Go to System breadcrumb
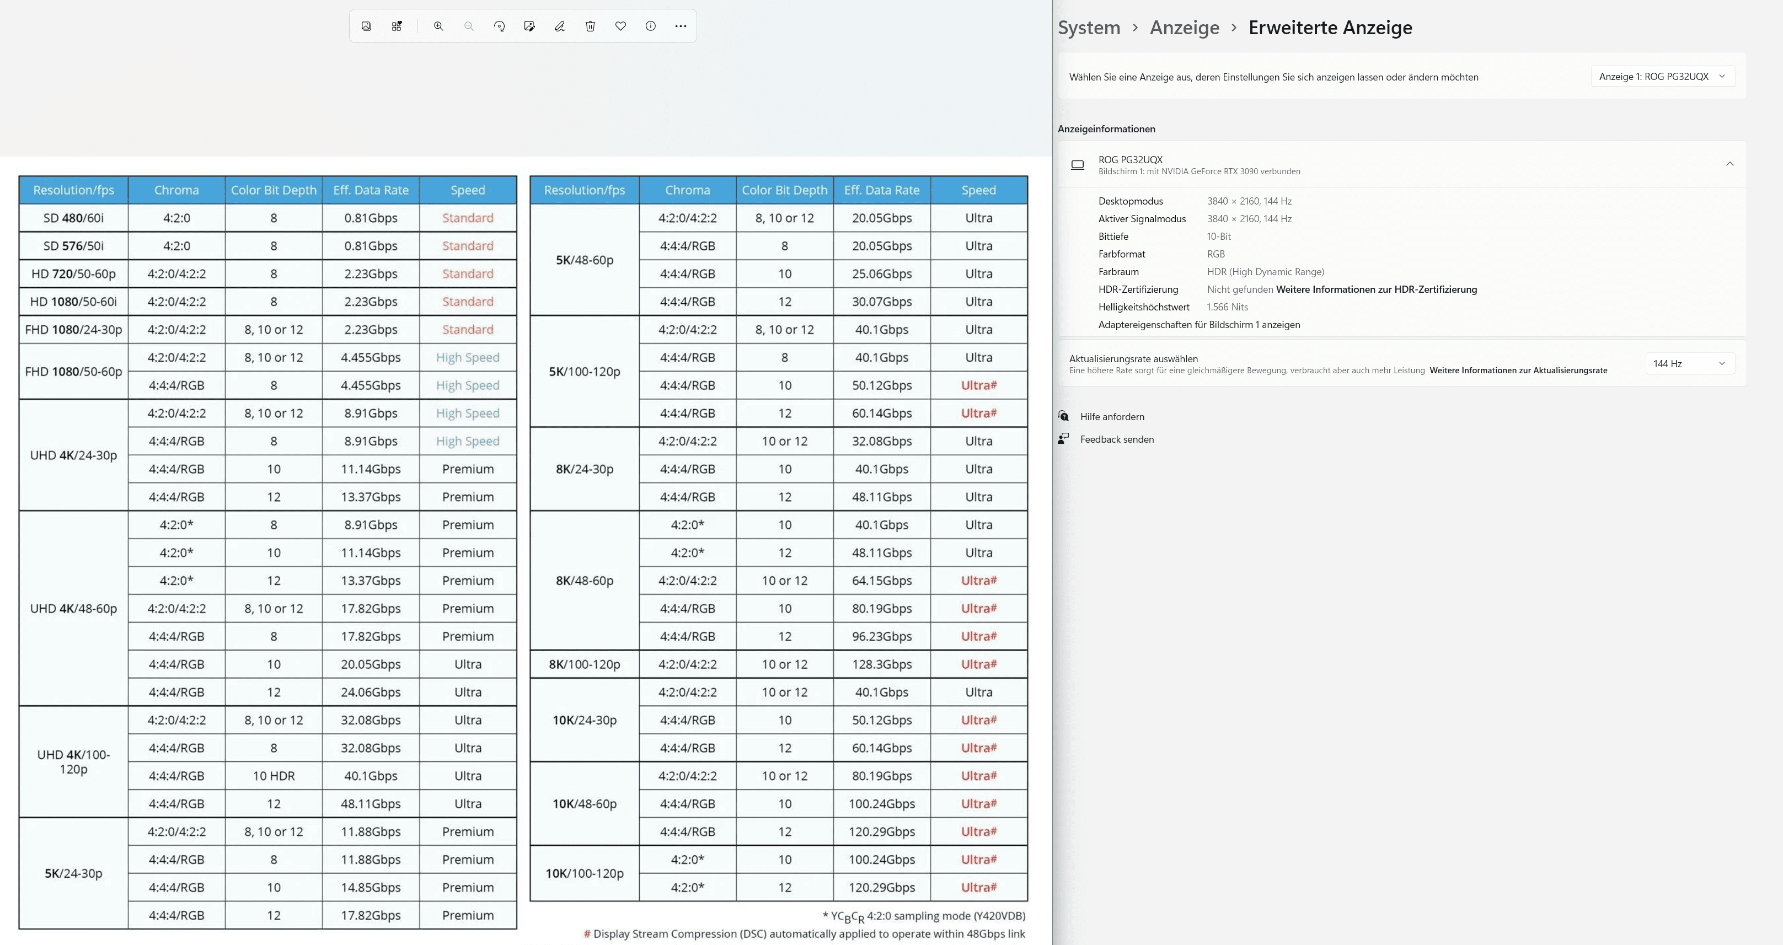 [1088, 28]
